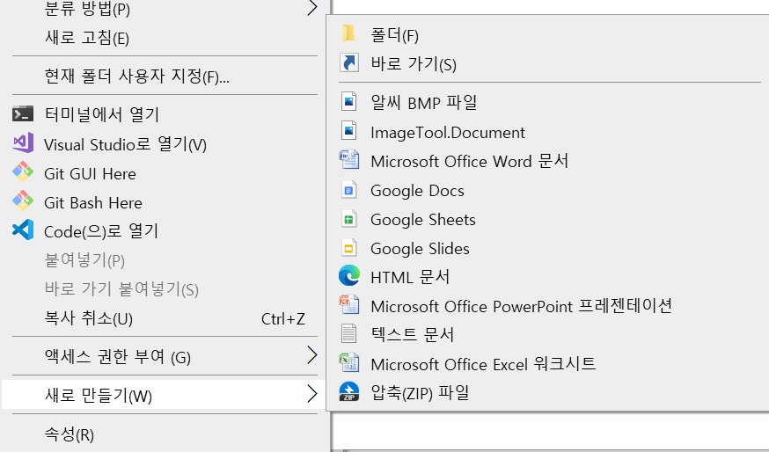Click the Git GUI Here icon
This screenshot has width=769, height=452.
[23, 172]
